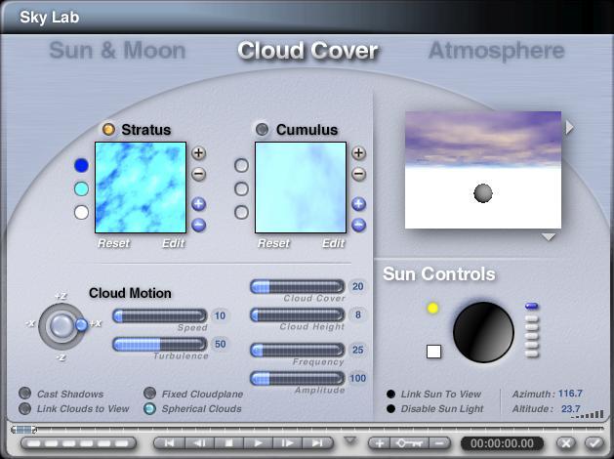The width and height of the screenshot is (614, 459).
Task: Step back one frame
Action: pos(200,443)
